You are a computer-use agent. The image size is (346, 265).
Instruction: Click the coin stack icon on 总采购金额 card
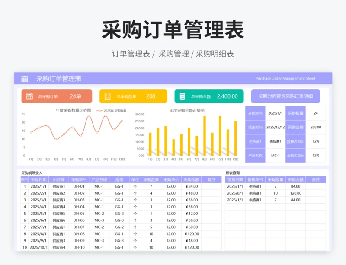183,96
